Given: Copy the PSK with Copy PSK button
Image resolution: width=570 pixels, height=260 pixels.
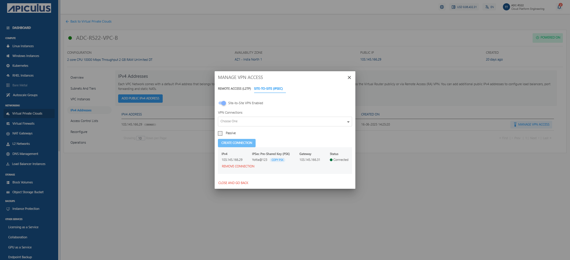Looking at the screenshot, I should [x=277, y=160].
